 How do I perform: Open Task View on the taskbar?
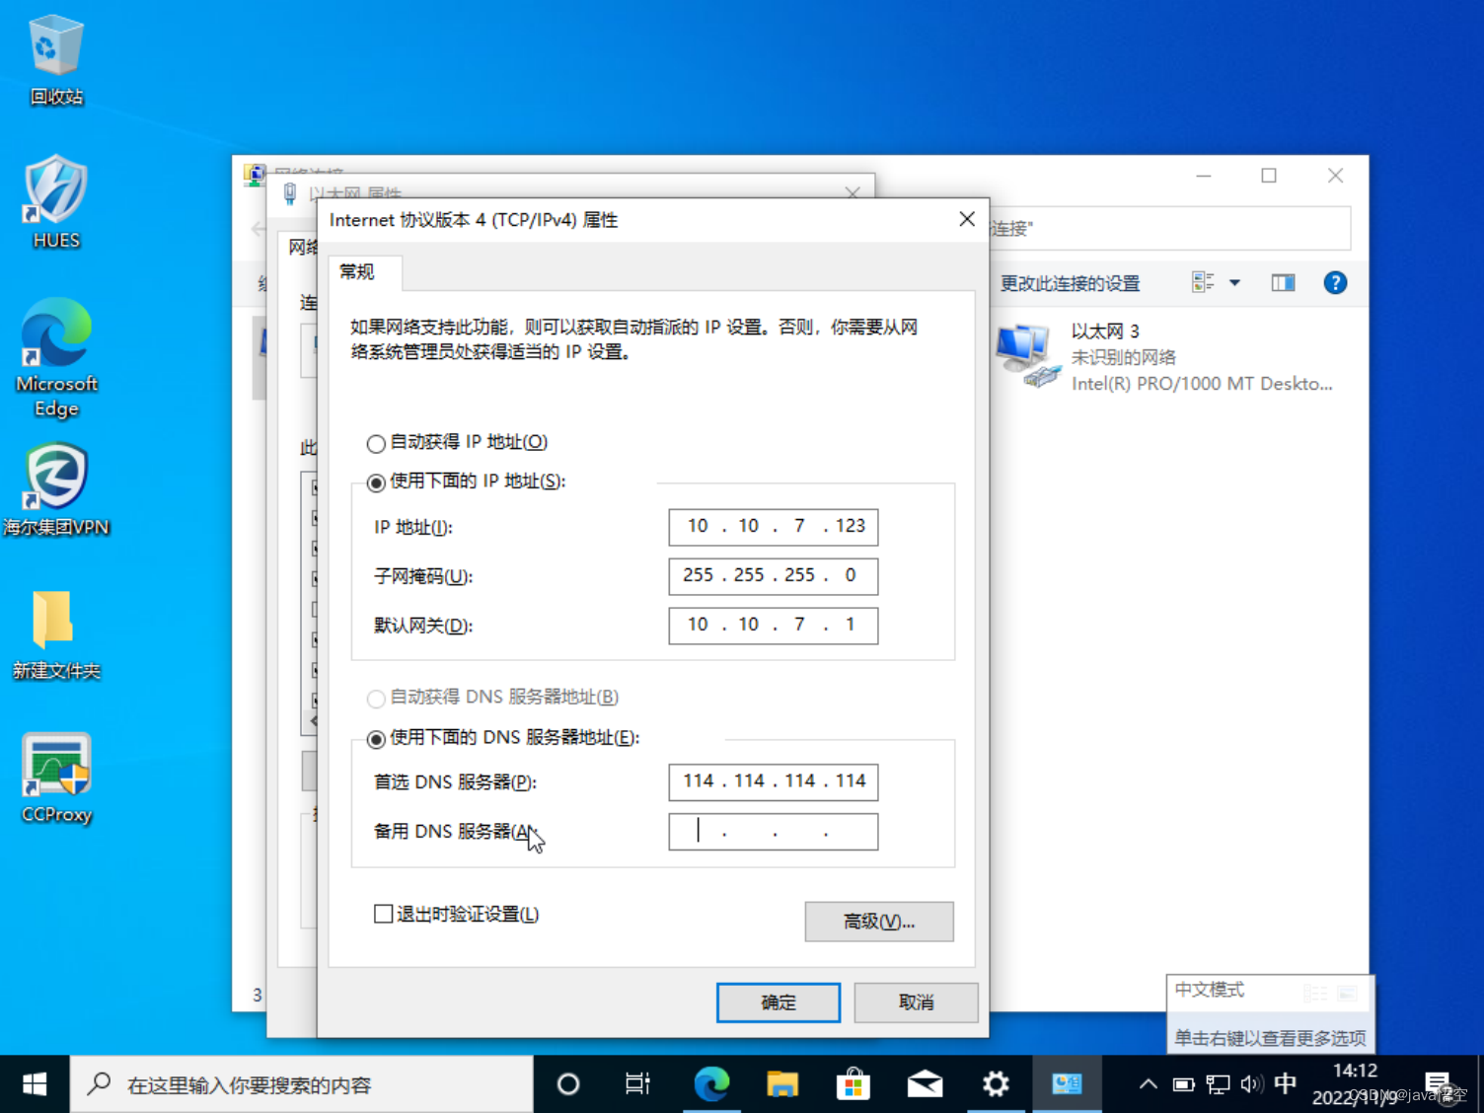coord(638,1084)
